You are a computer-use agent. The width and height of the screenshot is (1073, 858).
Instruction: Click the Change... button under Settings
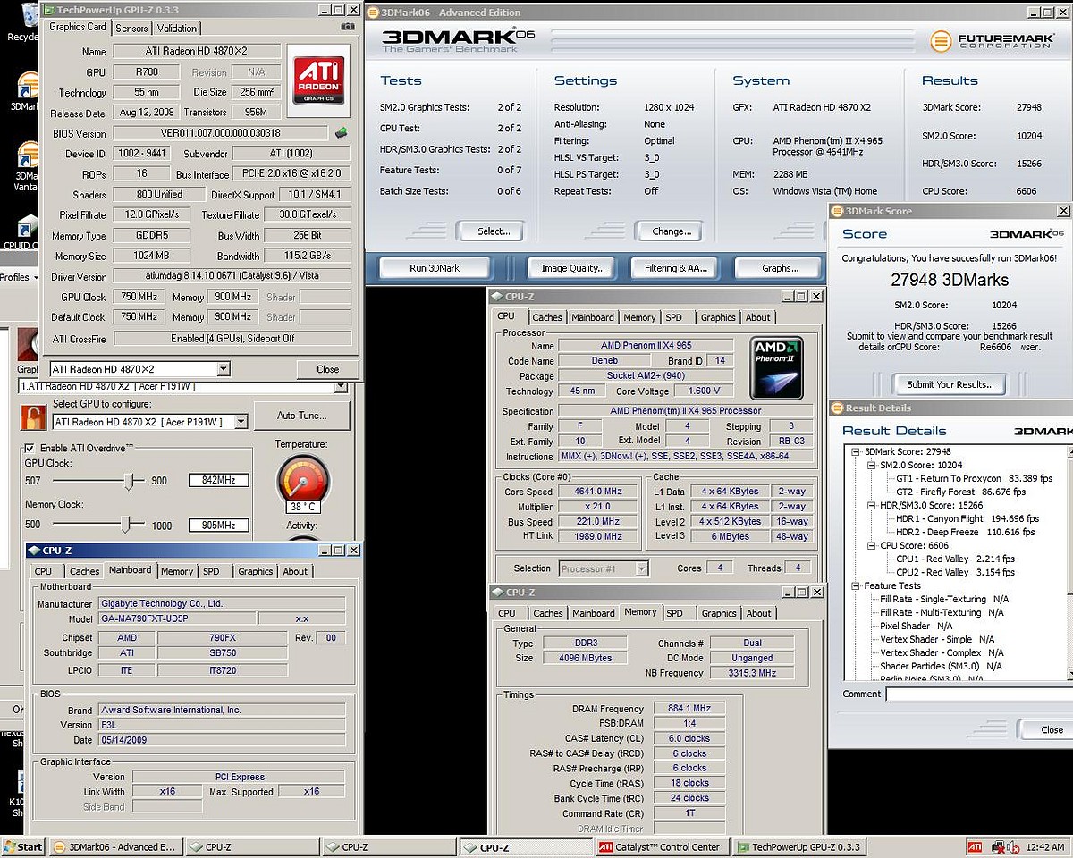pyautogui.click(x=672, y=231)
